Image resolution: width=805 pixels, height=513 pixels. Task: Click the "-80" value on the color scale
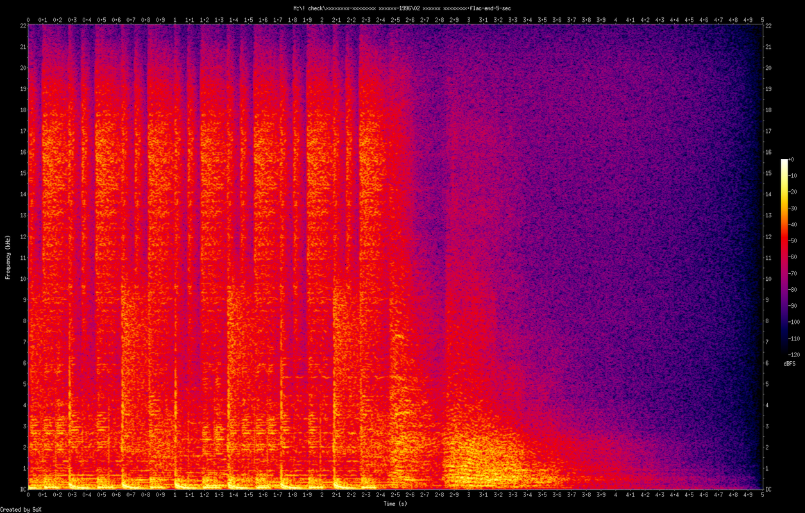[794, 289]
